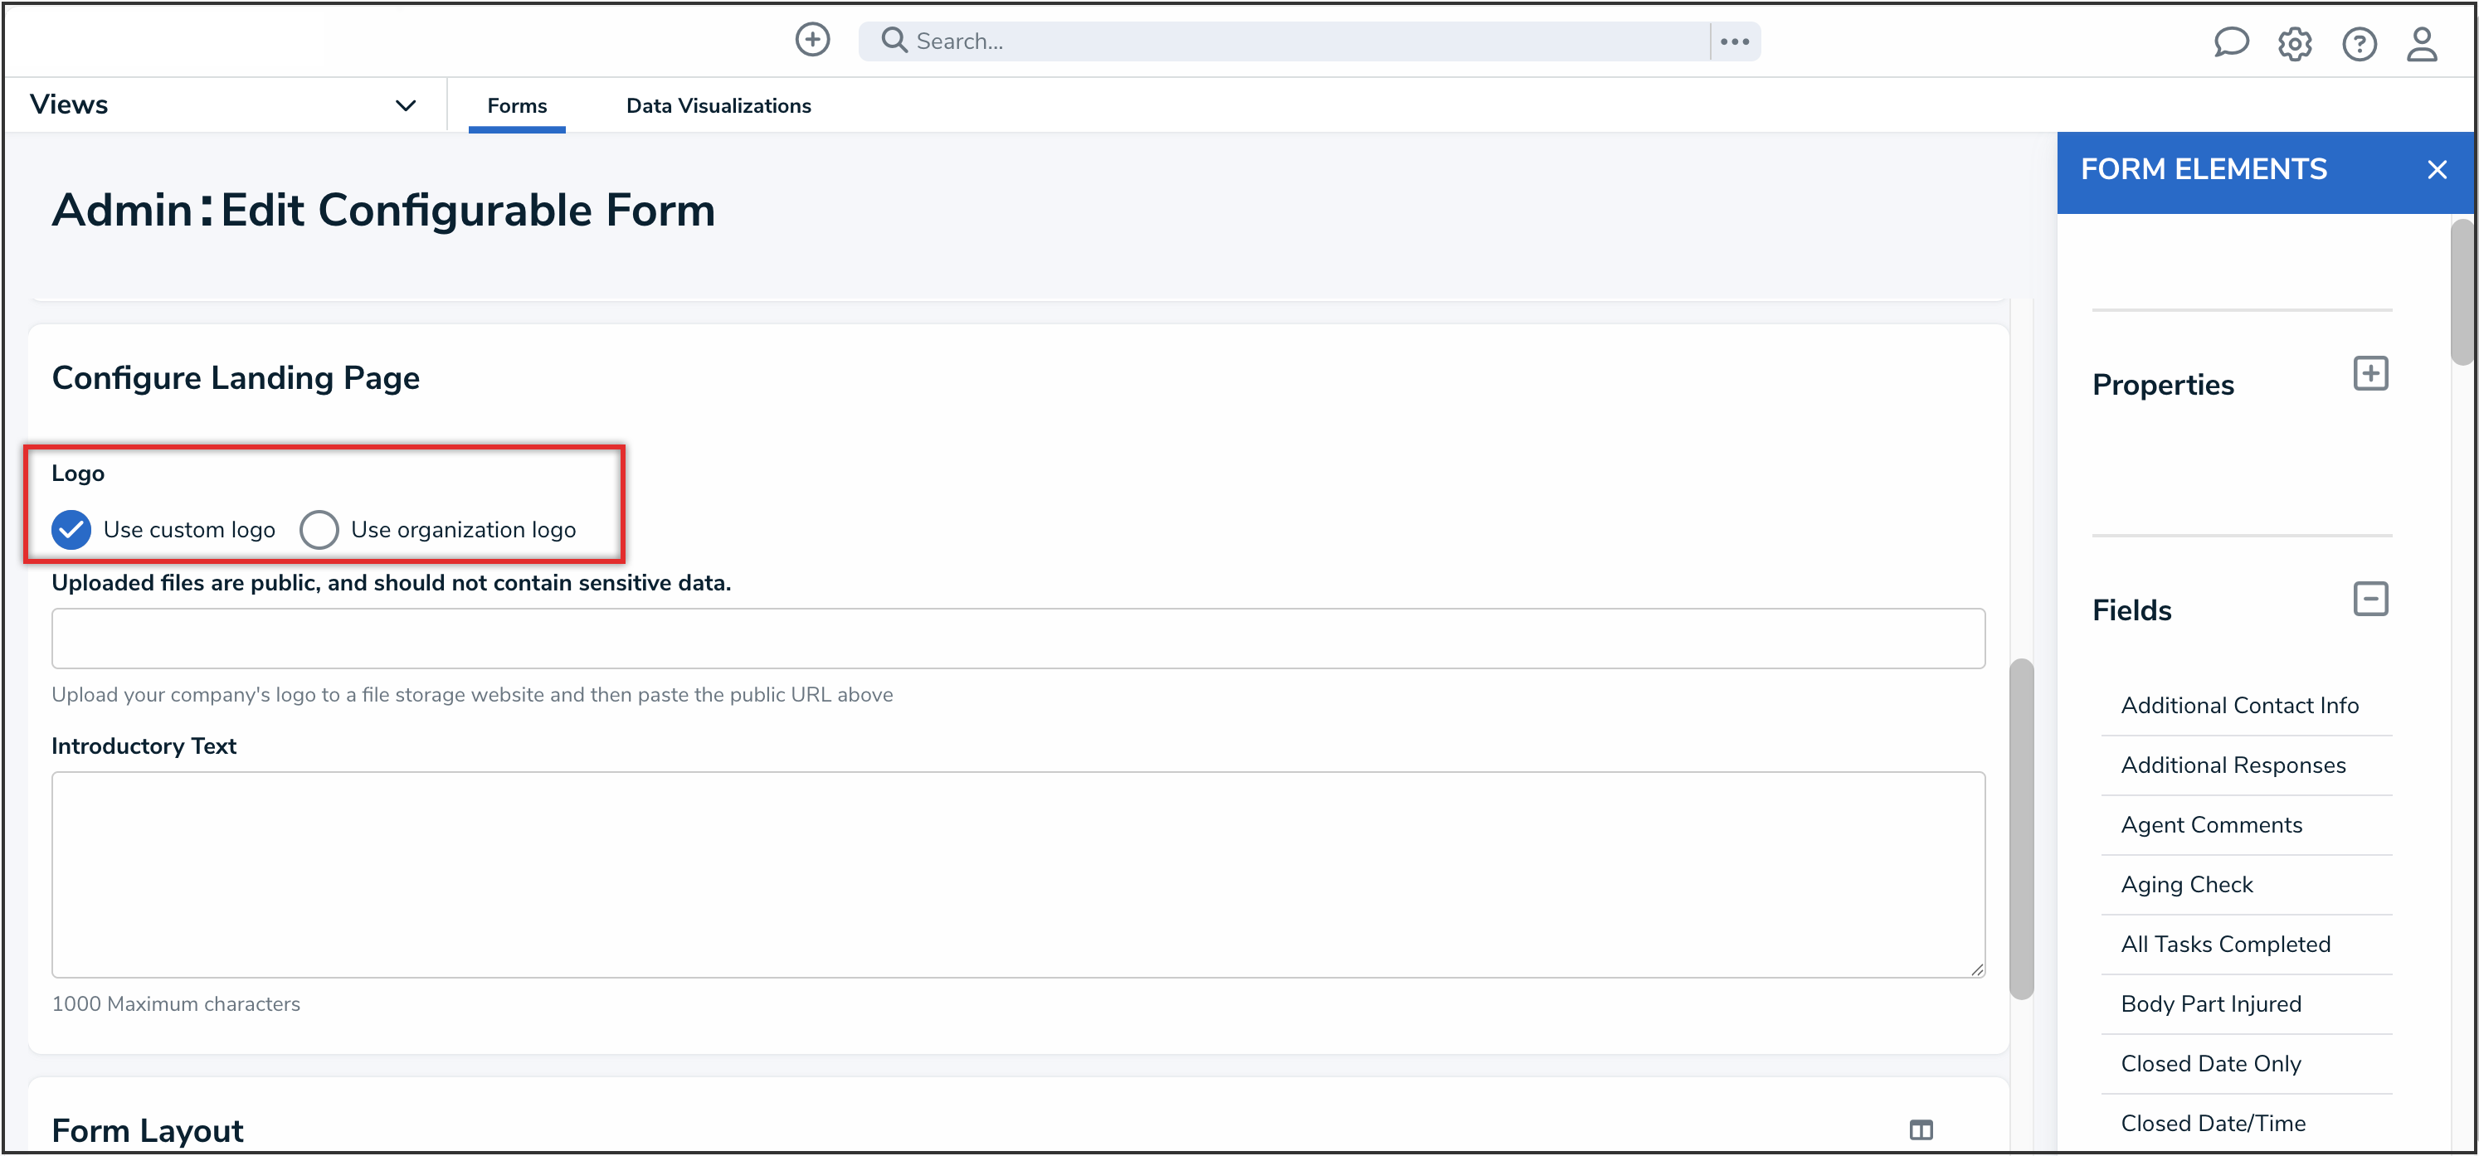Switch to the Forms tab
This screenshot has height=1156, width=2479.
517,106
